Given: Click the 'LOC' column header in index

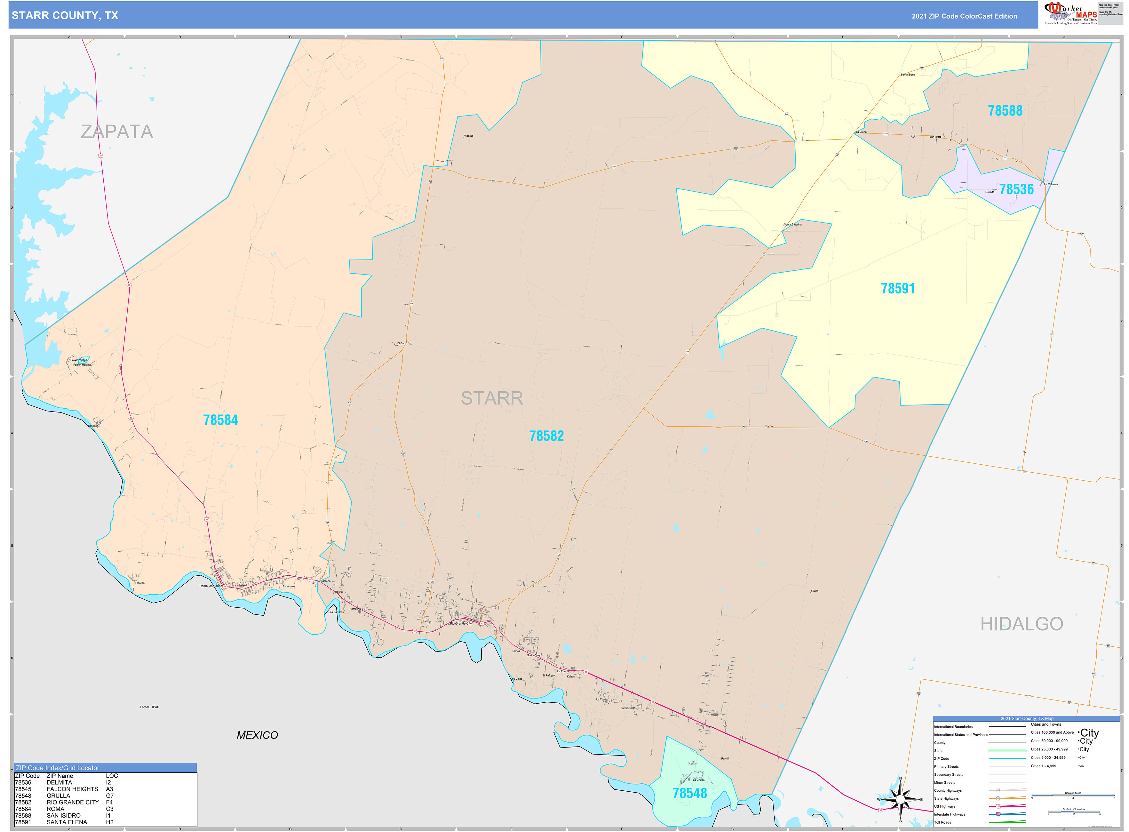Looking at the screenshot, I should coord(112,776).
